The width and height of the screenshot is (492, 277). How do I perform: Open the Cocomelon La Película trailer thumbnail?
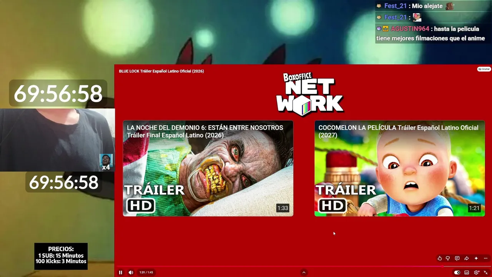(x=400, y=168)
